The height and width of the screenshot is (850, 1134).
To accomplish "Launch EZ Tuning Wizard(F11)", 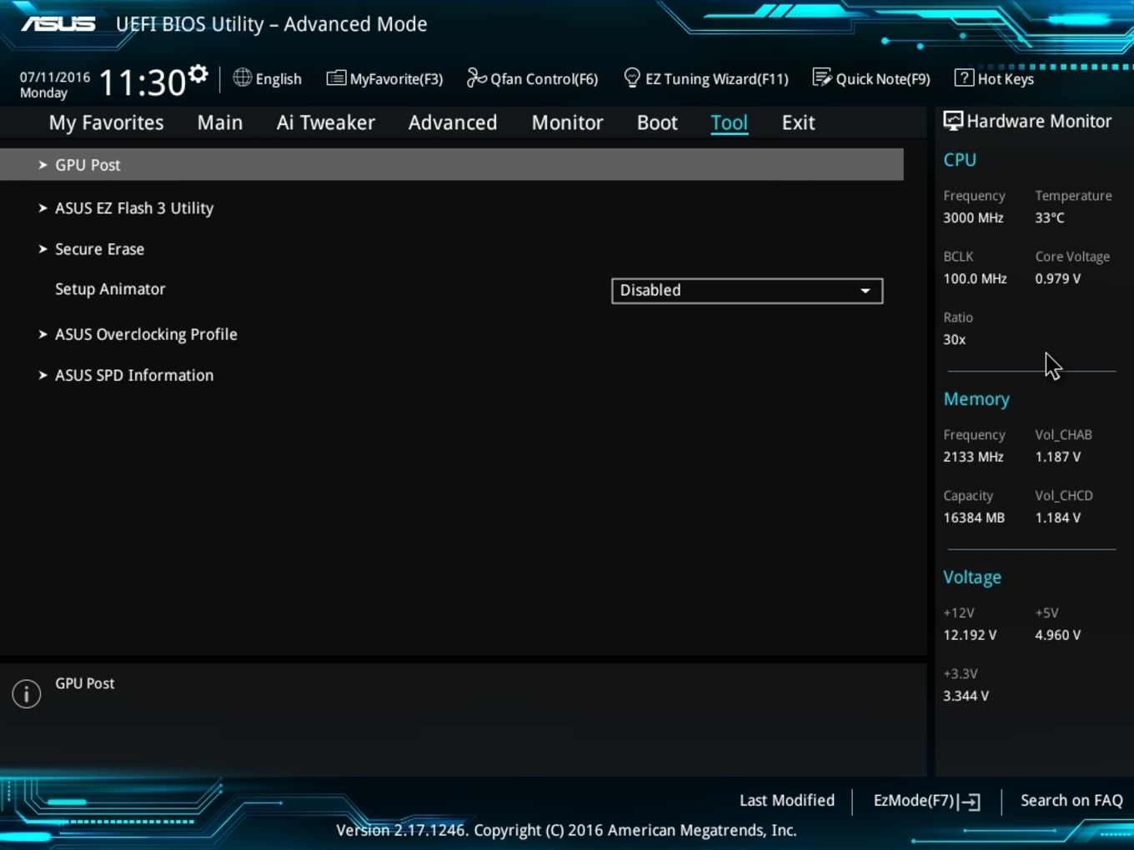I will [x=706, y=78].
